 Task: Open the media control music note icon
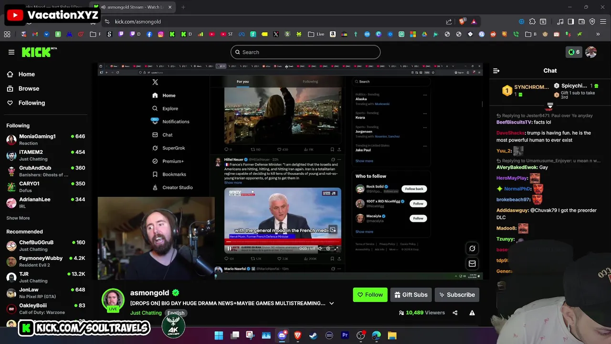click(x=559, y=21)
